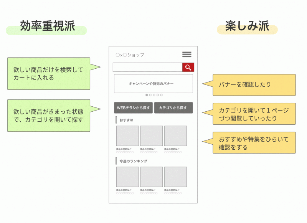Screen dimensions: 307x223
Task: Click the search input field
Action: (147, 68)
